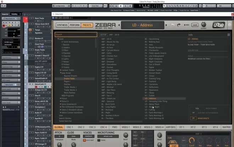This screenshot has height=147, width=234.
Task: Click the Edit Instrument icon in Inspector header
Action: click(19, 18)
